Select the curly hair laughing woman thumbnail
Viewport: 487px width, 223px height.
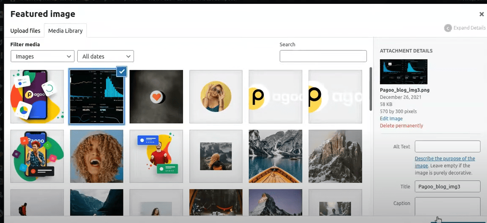pyautogui.click(x=96, y=156)
